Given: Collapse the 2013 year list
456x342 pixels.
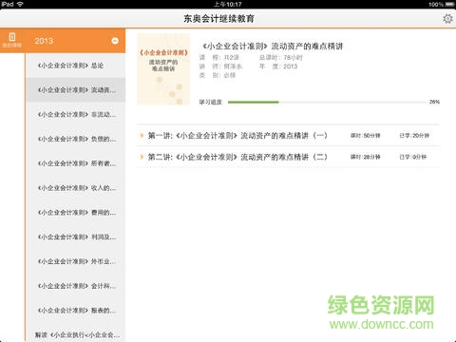Looking at the screenshot, I should point(115,41).
